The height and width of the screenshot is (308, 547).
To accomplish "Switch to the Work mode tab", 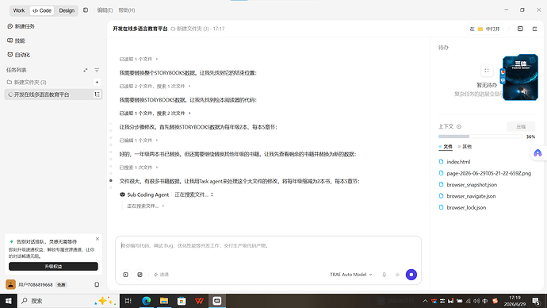I will (19, 10).
